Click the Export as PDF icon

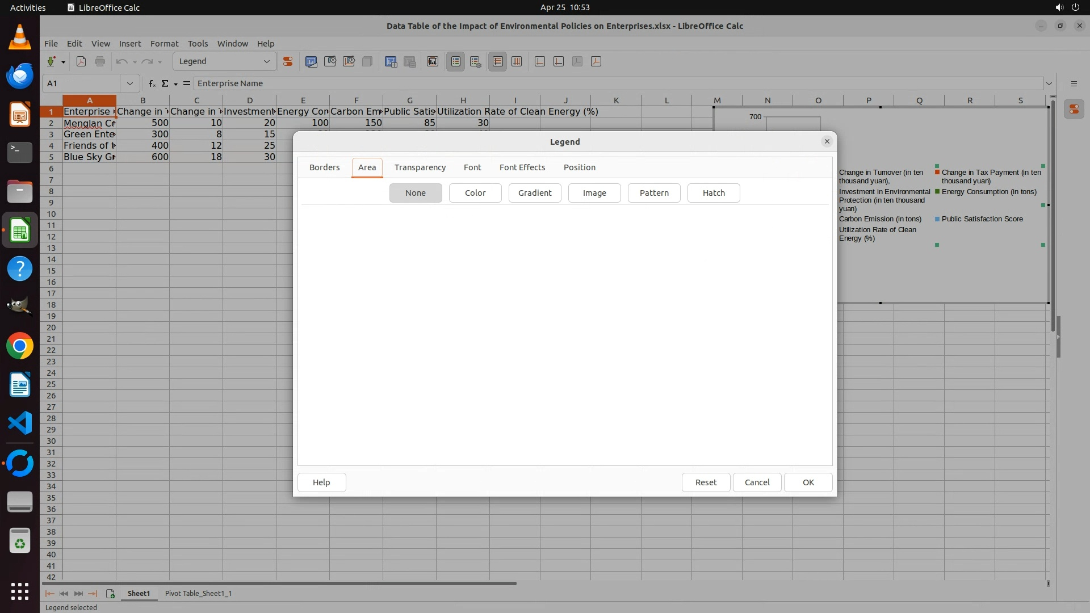click(81, 61)
